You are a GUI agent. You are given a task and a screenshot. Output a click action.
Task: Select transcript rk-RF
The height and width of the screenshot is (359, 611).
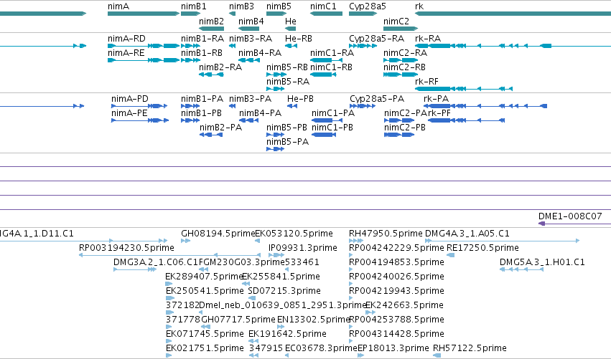(464, 89)
